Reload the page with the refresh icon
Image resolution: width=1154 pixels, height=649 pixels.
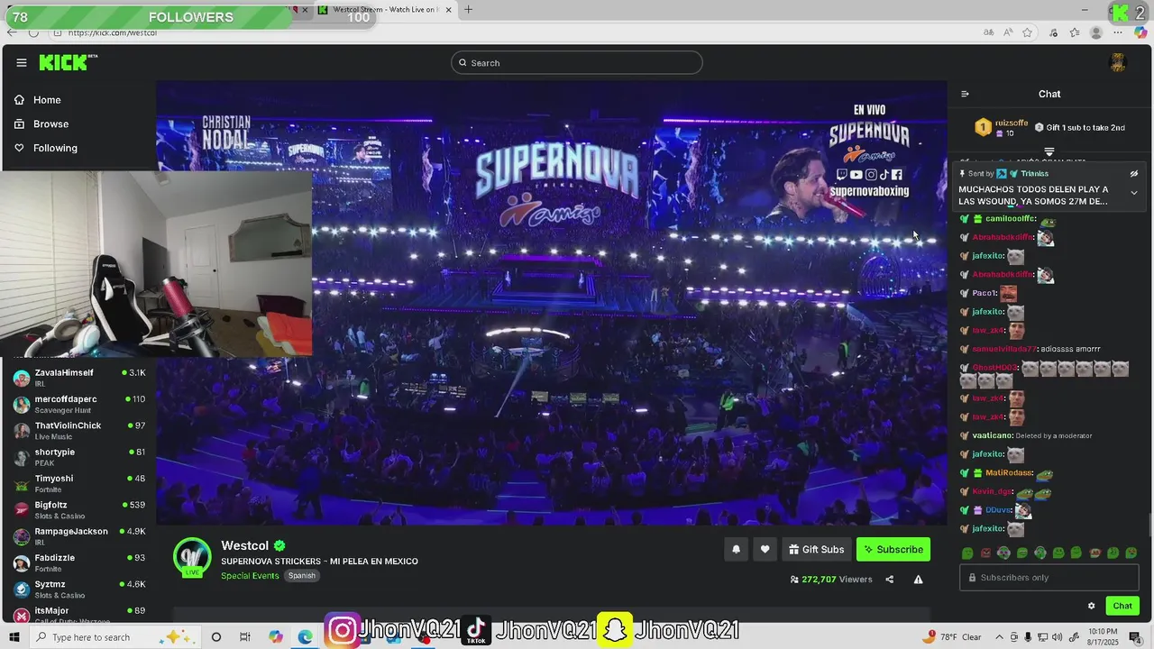(x=33, y=32)
